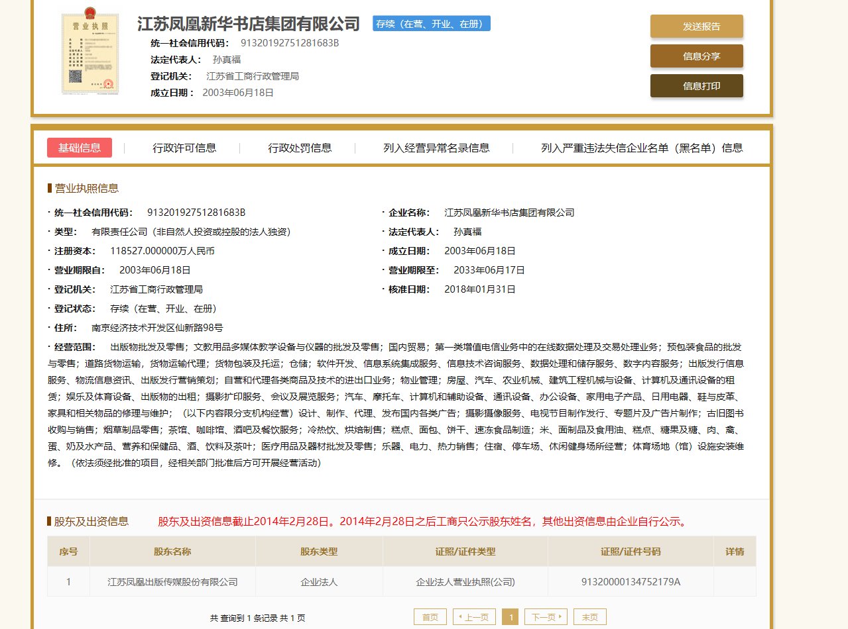Click the 下一页 pagination control
The image size is (848, 629).
tap(546, 616)
